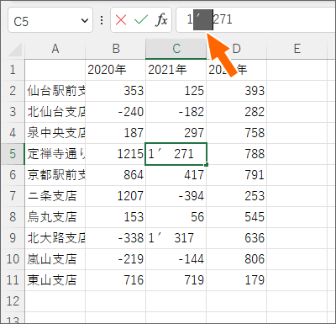Click the formula bar resize dots handle
The width and height of the screenshot is (336, 324).
(102, 20)
